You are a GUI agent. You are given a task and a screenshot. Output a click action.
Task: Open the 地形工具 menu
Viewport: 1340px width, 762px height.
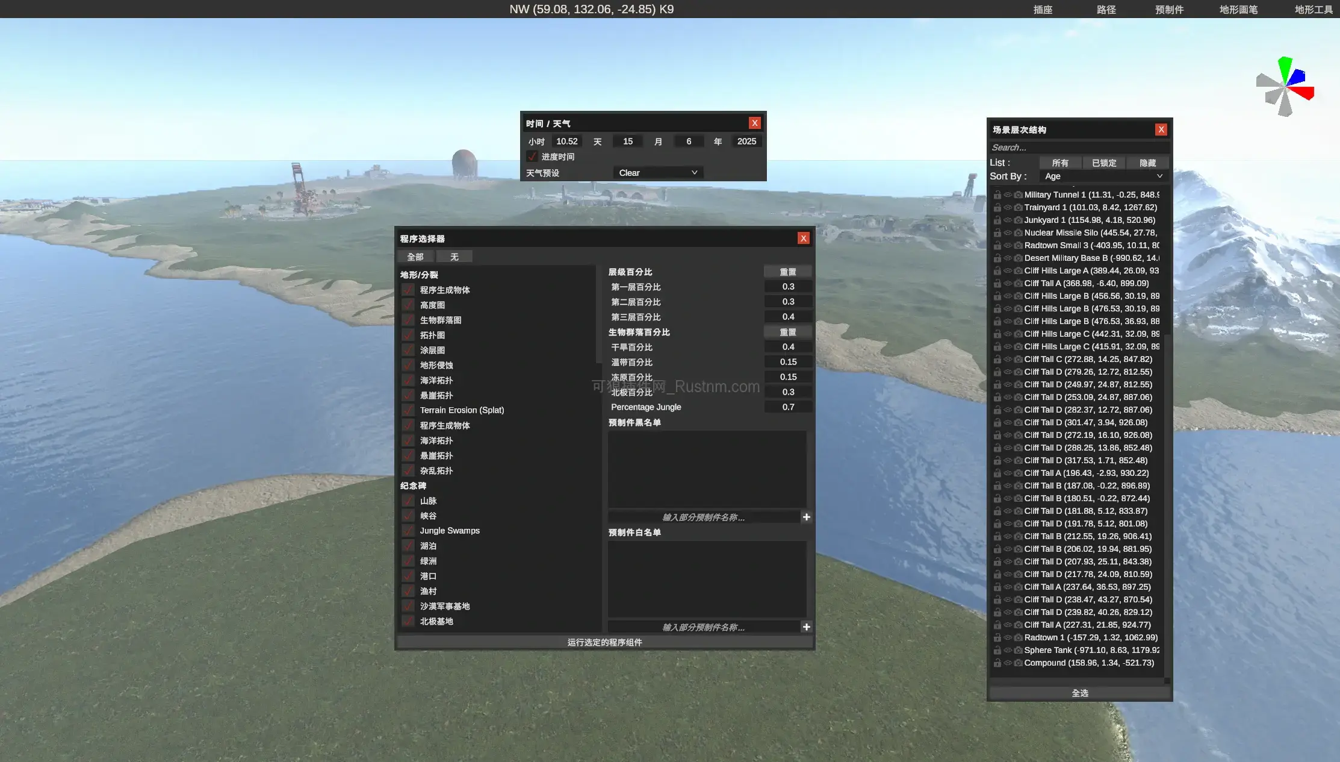pos(1314,9)
